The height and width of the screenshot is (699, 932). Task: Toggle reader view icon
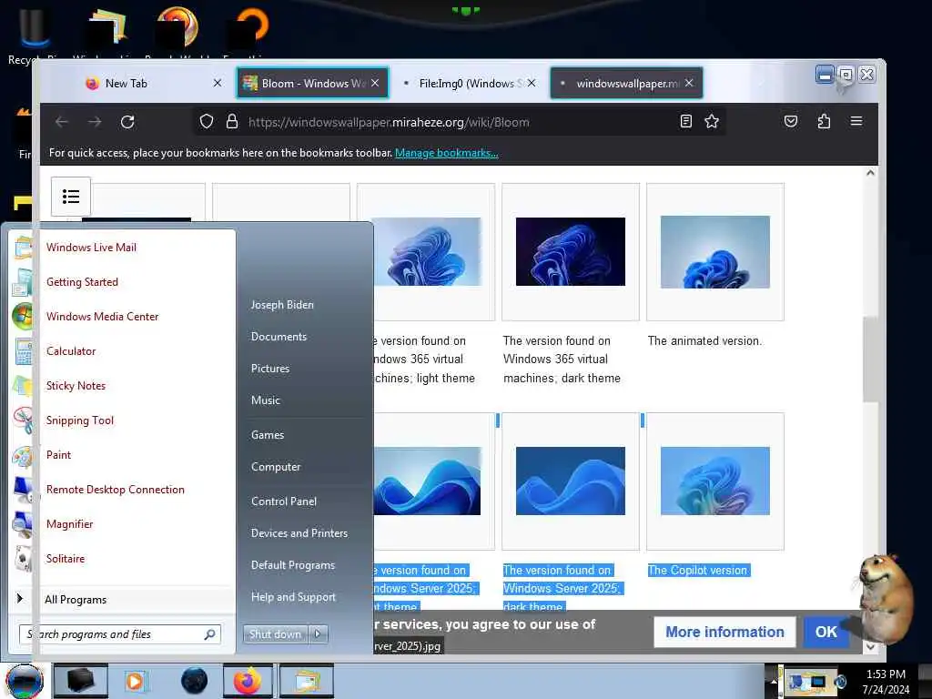click(x=685, y=121)
